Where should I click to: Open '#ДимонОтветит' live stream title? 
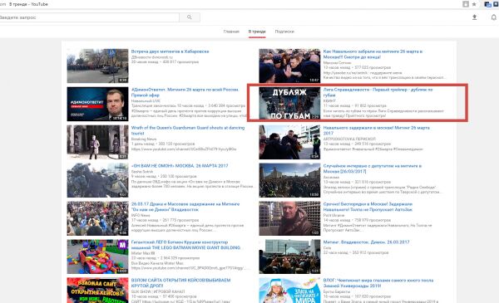185,92
